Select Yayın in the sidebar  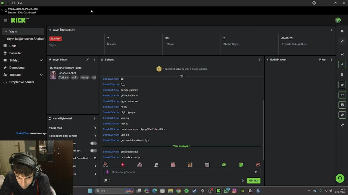[23, 31]
